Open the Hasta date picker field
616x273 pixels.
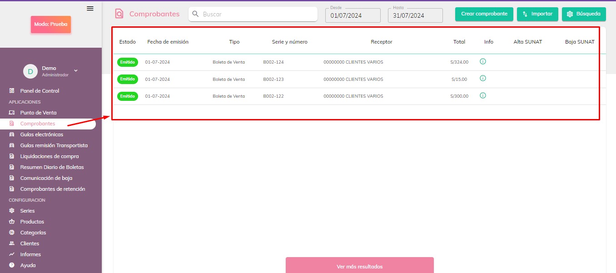415,15
